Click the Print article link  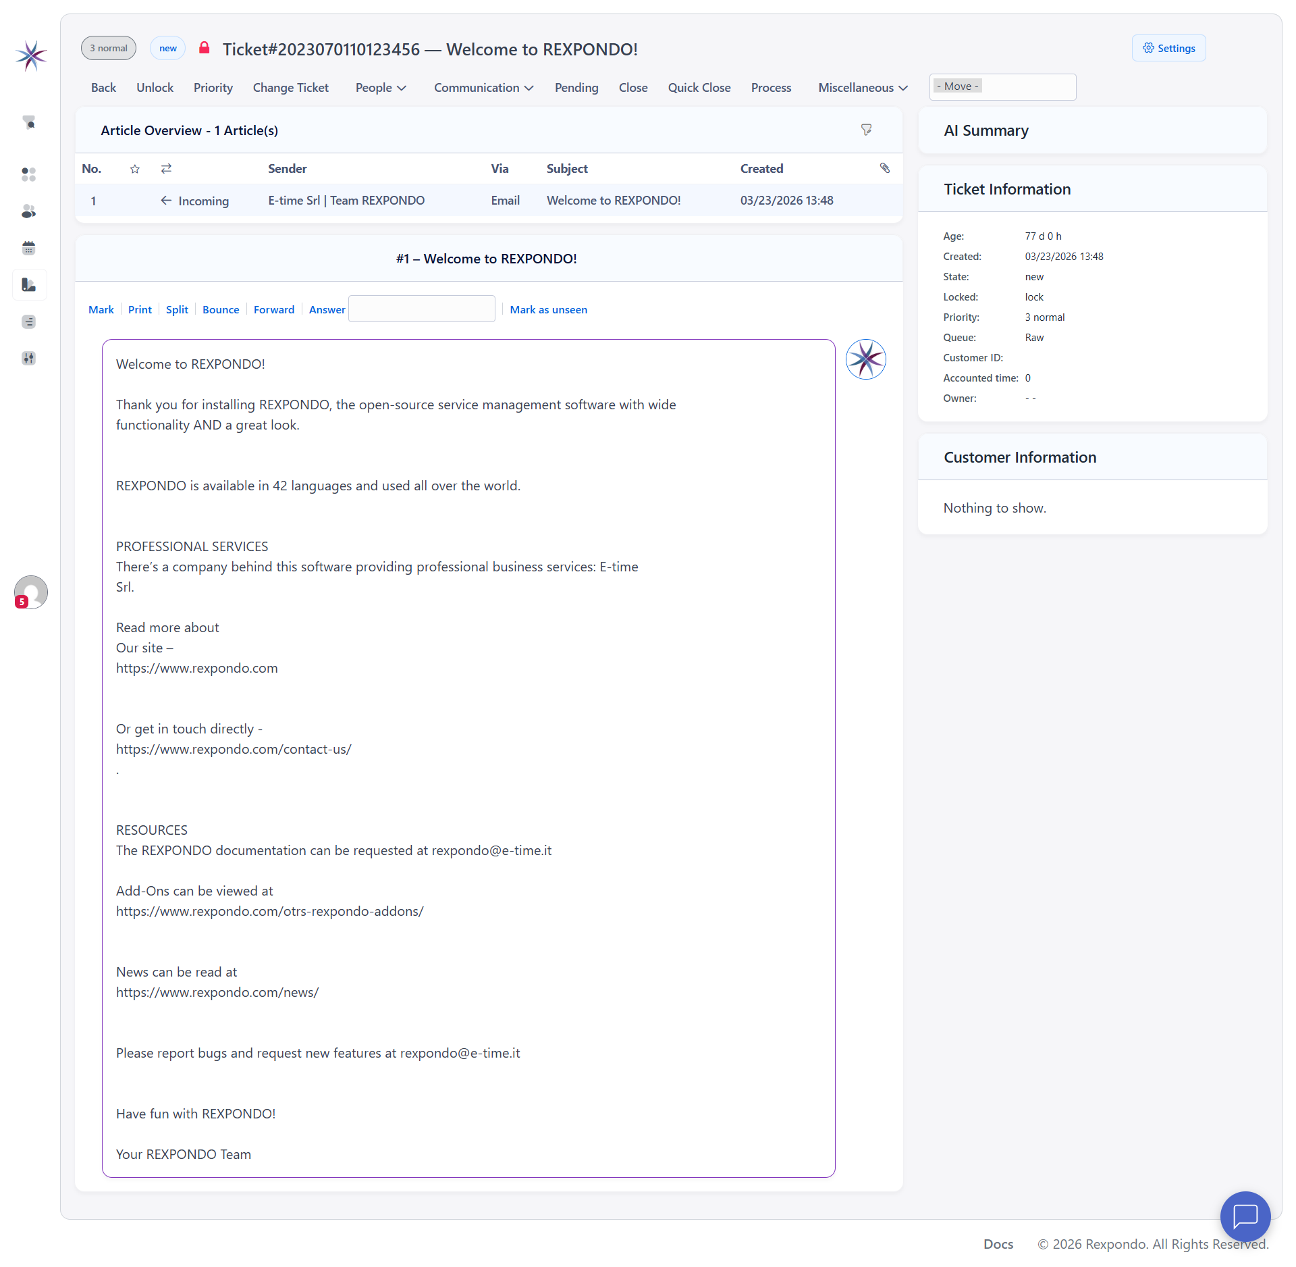point(140,309)
